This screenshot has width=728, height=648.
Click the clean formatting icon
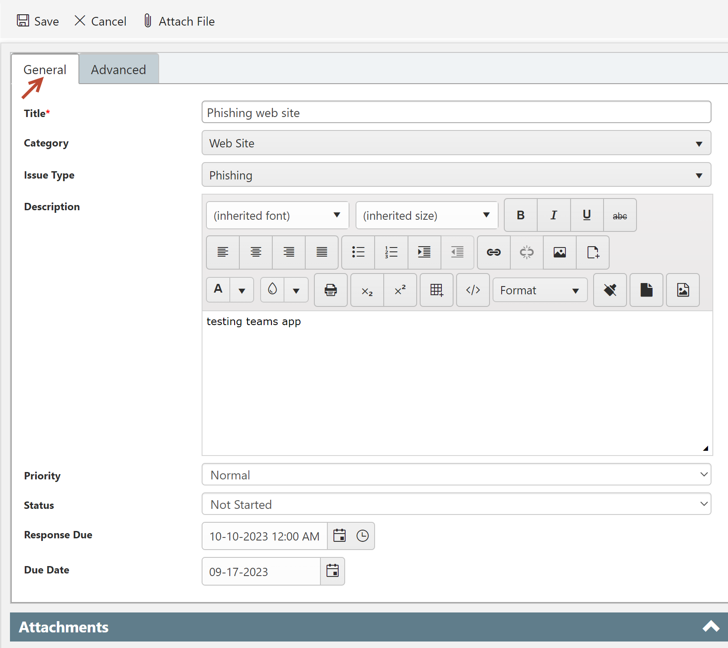point(610,290)
